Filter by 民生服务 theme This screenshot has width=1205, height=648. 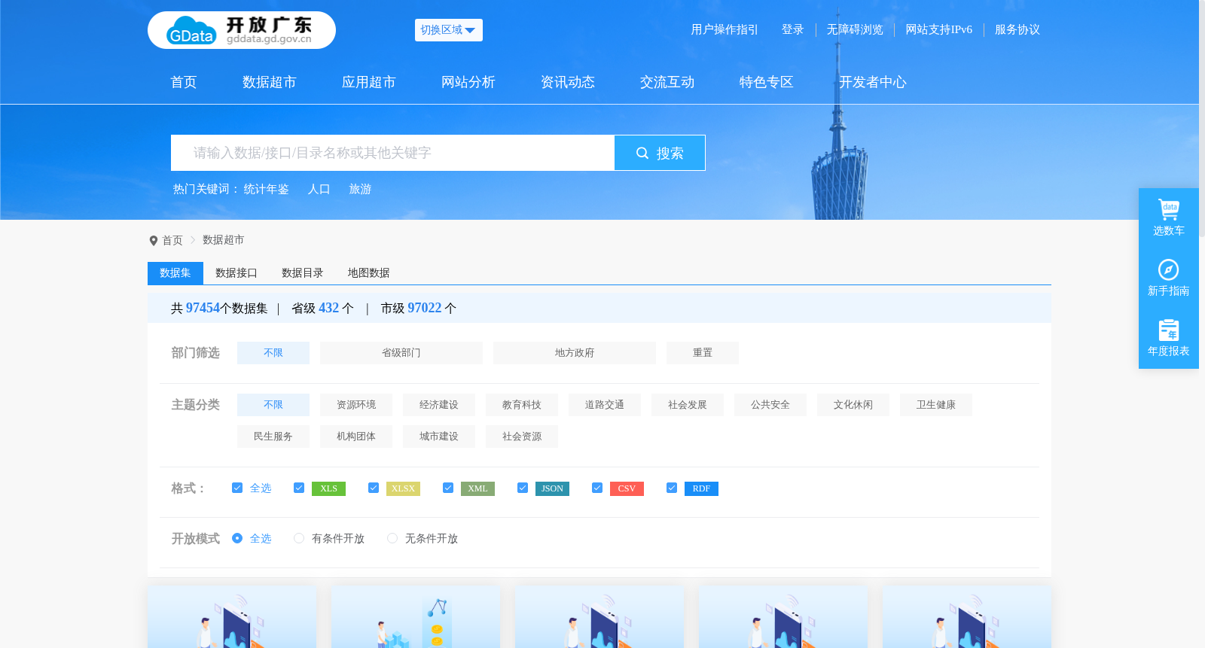click(x=273, y=437)
